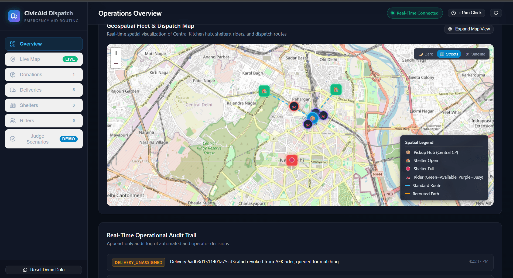Click Shelter Full in the Spatial Legend
This screenshot has height=278, width=513.
coord(420,169)
